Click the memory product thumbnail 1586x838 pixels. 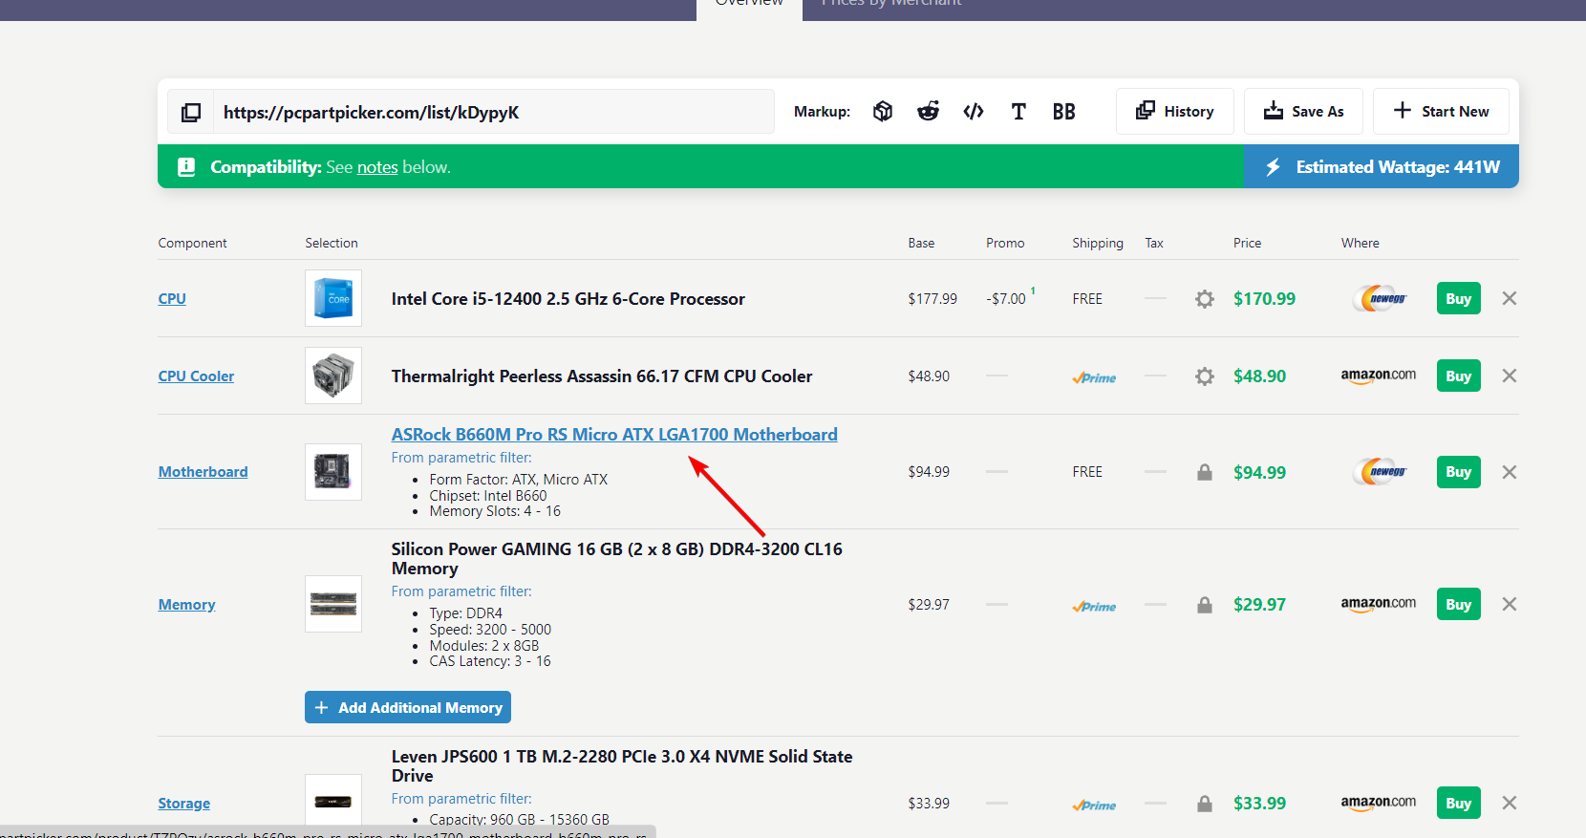pyautogui.click(x=333, y=604)
